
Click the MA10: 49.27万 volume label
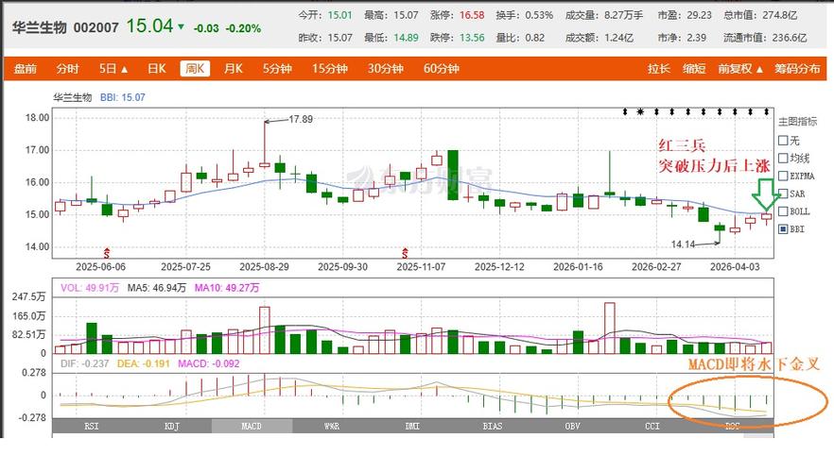pyautogui.click(x=227, y=288)
